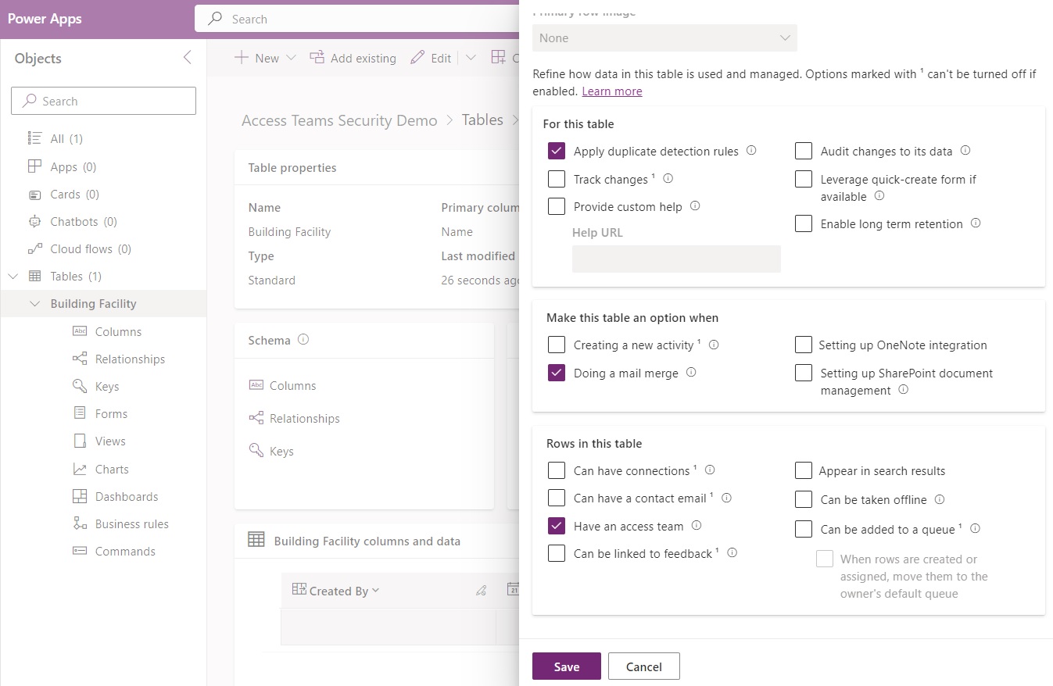This screenshot has width=1053, height=686.
Task: Disable Apply duplicate detection rules
Action: (x=557, y=151)
